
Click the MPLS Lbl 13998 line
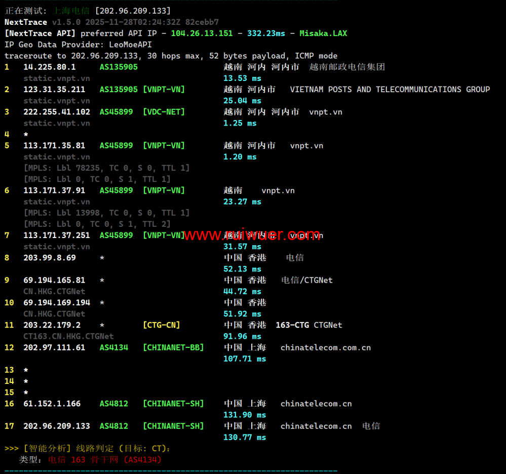[x=106, y=213]
